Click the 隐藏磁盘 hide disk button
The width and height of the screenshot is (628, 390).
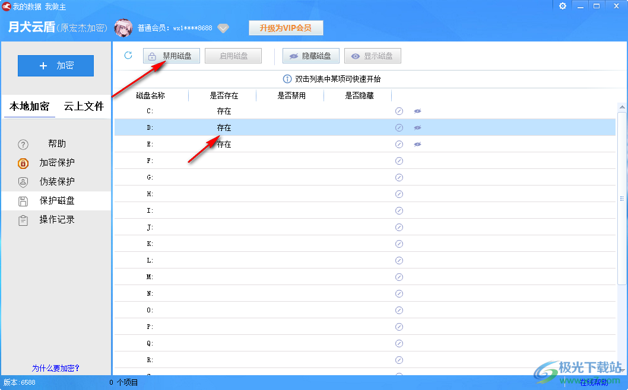click(x=311, y=56)
